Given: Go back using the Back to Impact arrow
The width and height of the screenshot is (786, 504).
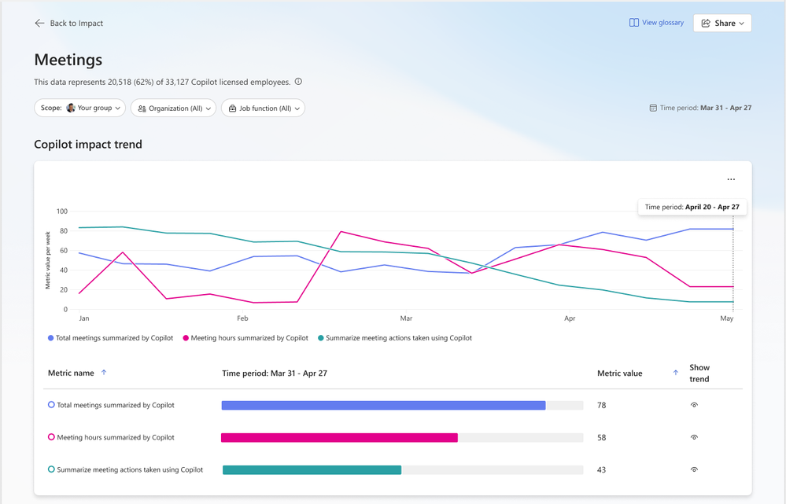Looking at the screenshot, I should click(x=39, y=23).
